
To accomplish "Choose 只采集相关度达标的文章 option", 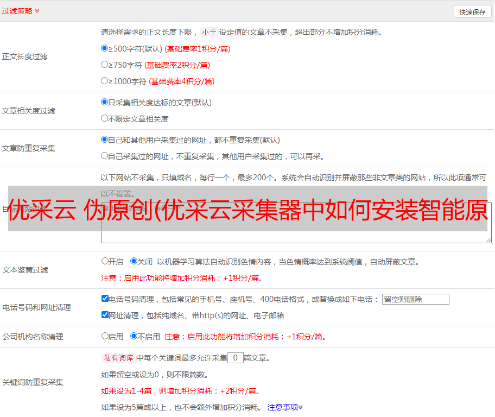I will [x=105, y=102].
